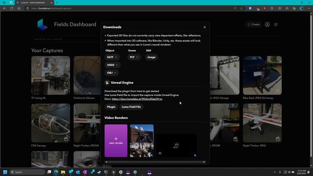
Task: Open the OBJ download dropdown
Action: coord(112,73)
